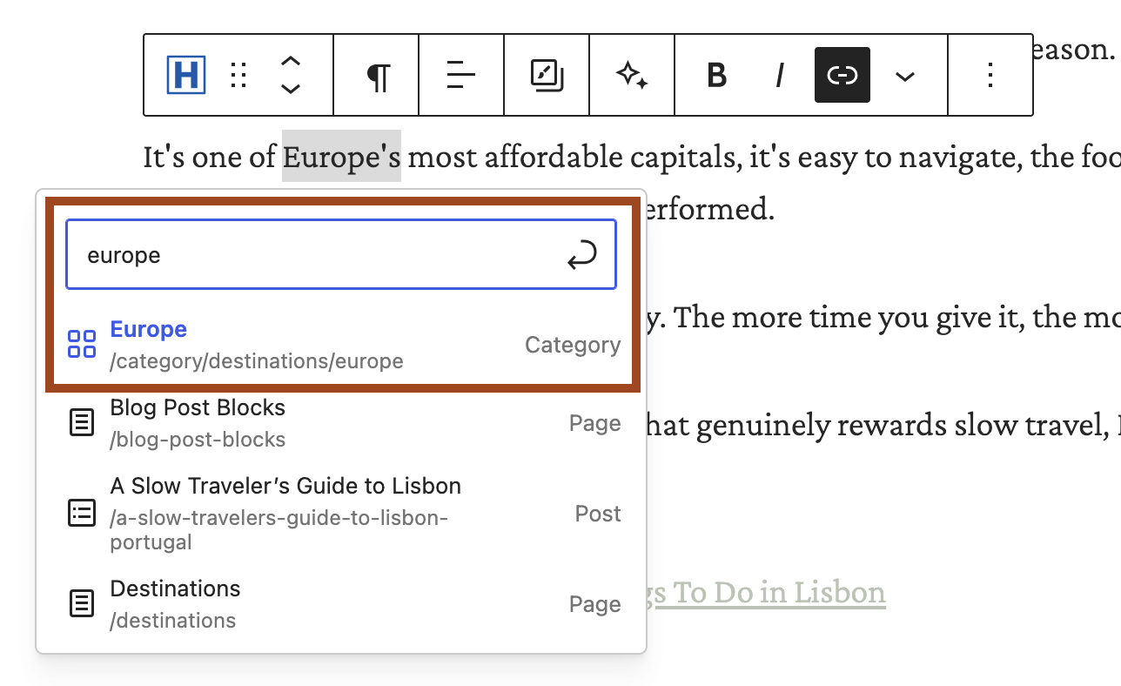This screenshot has width=1121, height=686.
Task: Click the Category label on Europe row
Action: click(573, 346)
